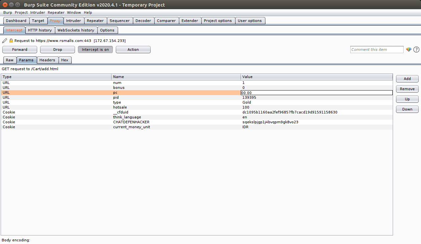Open Burp help via the question mark icon
Image resolution: width=421 pixels, height=244 pixels.
click(416, 50)
